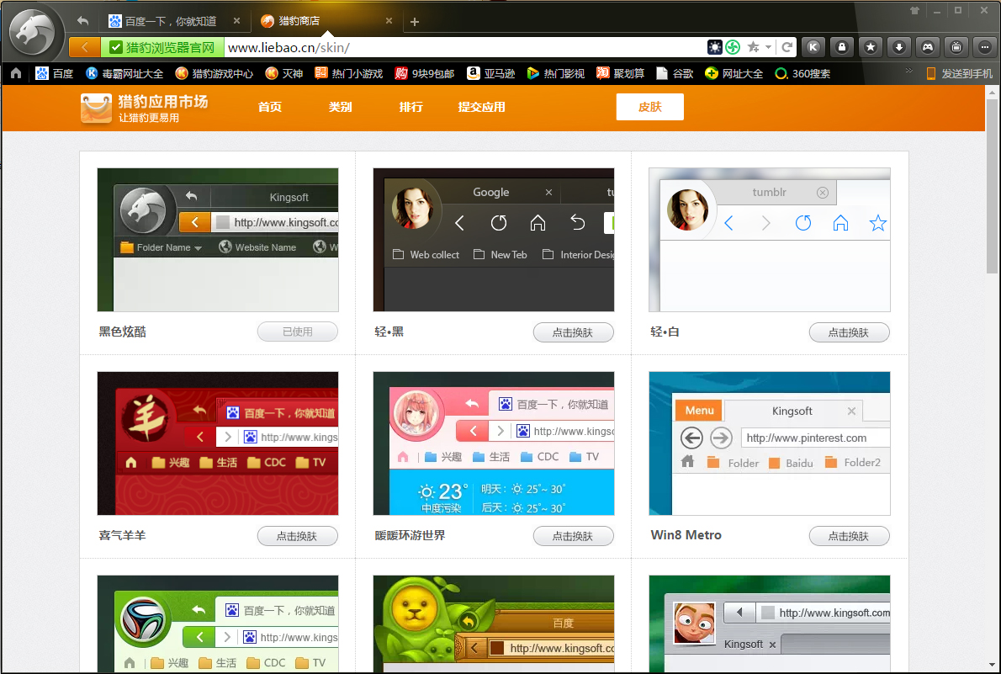Click the home icon on the bookmarks bar
This screenshot has width=1001, height=674.
click(15, 73)
